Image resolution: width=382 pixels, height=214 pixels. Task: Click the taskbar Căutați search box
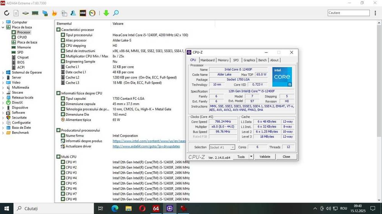[x=53, y=208]
